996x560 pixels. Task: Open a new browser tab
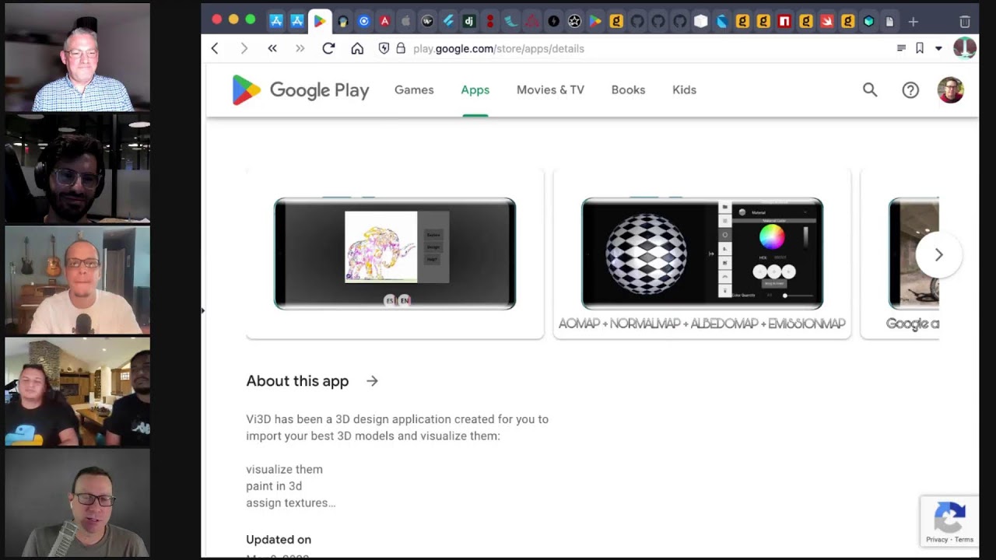(913, 21)
